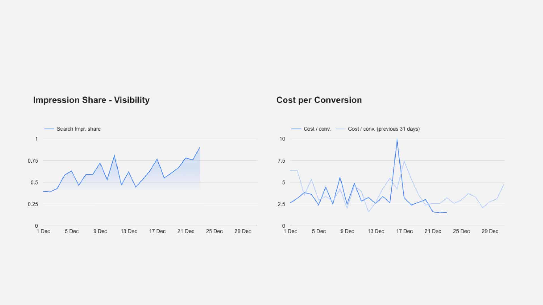Click 9 Dec label on cost chart axis
The height and width of the screenshot is (305, 543).
pyautogui.click(x=347, y=231)
